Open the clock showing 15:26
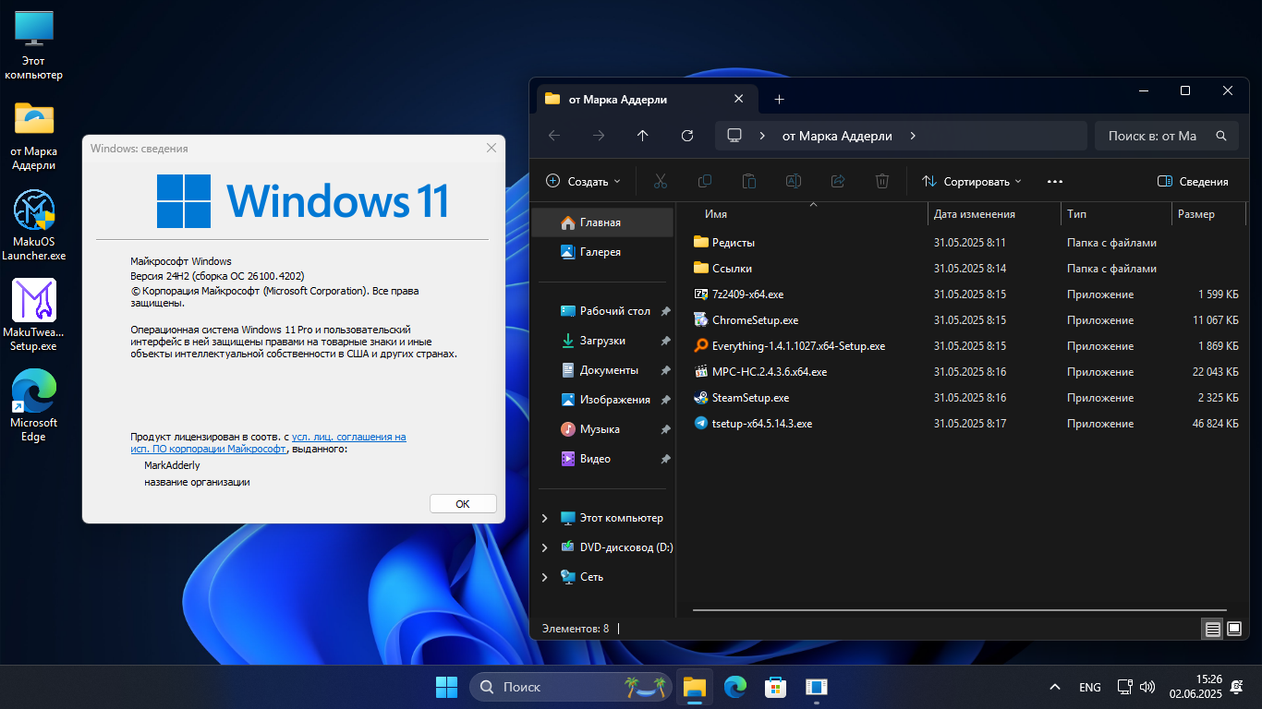The height and width of the screenshot is (709, 1262). tap(1195, 687)
